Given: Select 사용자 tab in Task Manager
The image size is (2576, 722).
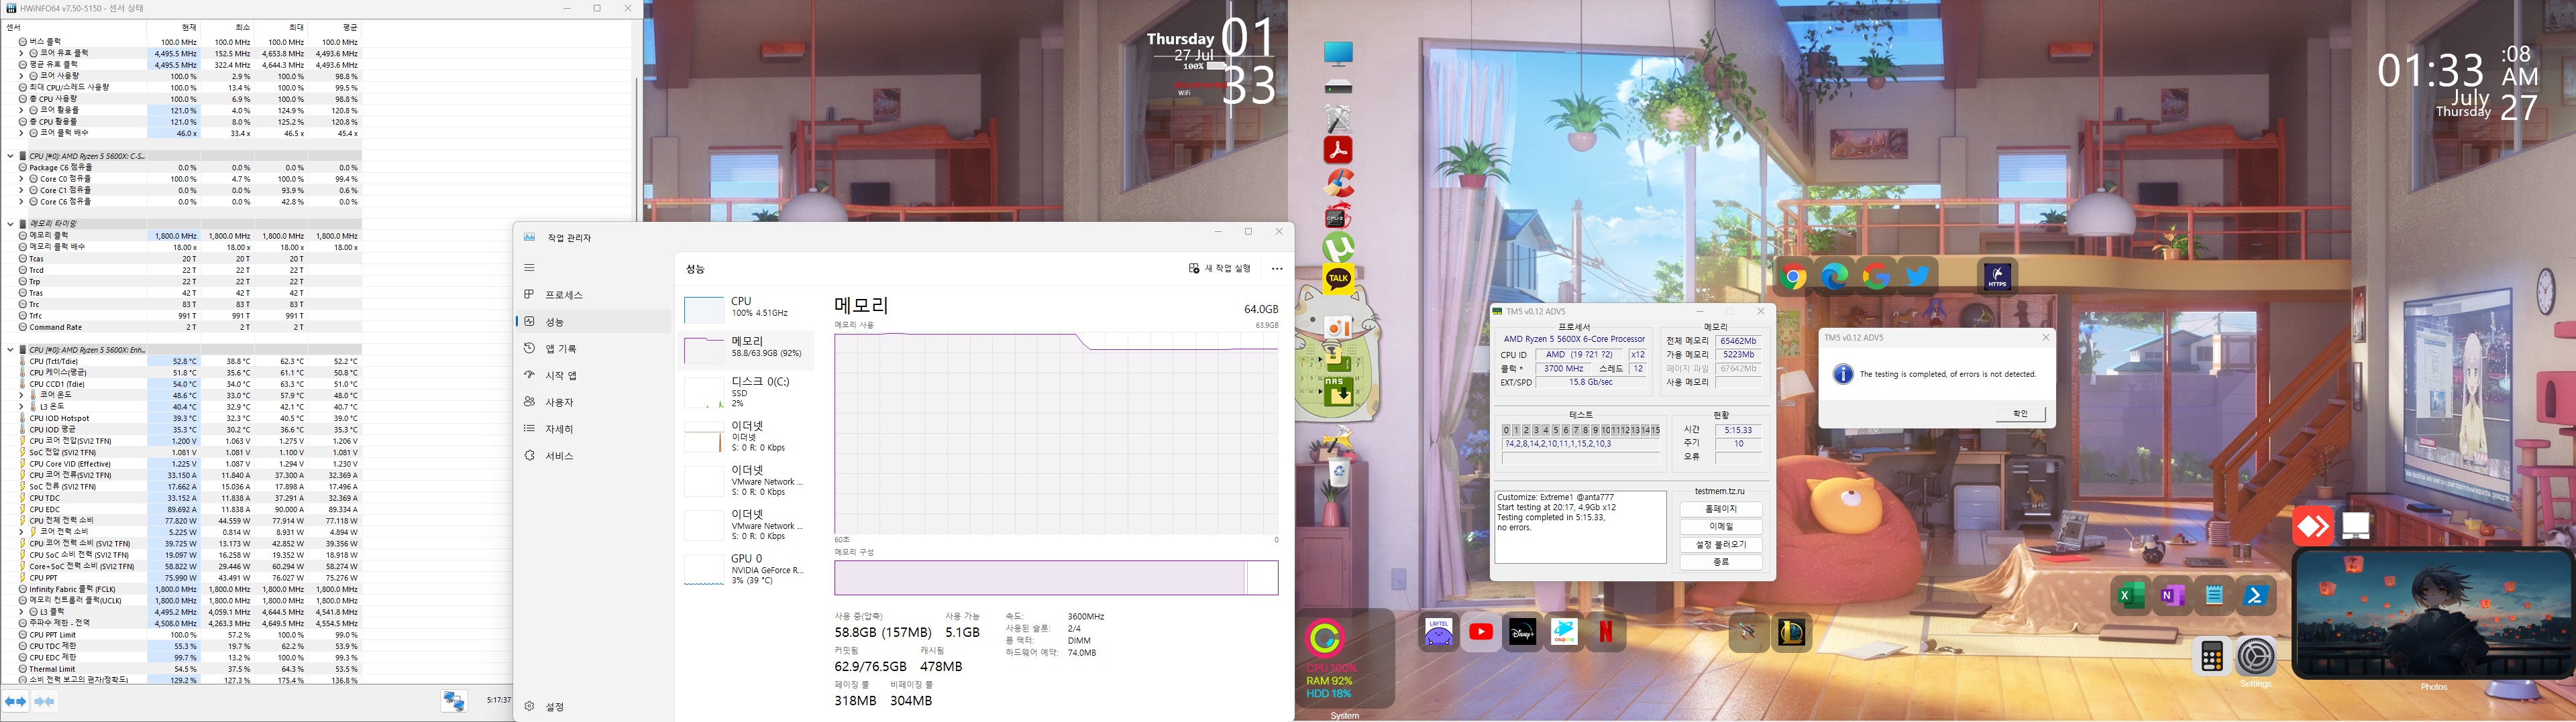Looking at the screenshot, I should (x=594, y=402).
